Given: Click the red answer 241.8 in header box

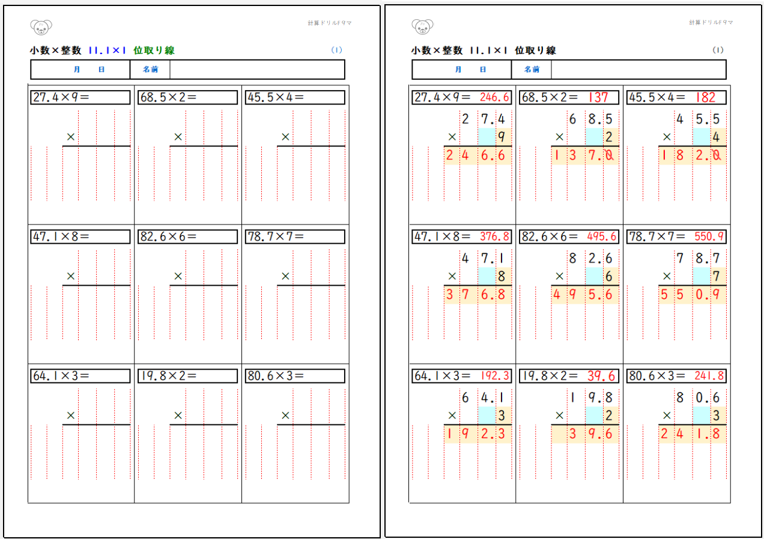Looking at the screenshot, I should coord(709,376).
